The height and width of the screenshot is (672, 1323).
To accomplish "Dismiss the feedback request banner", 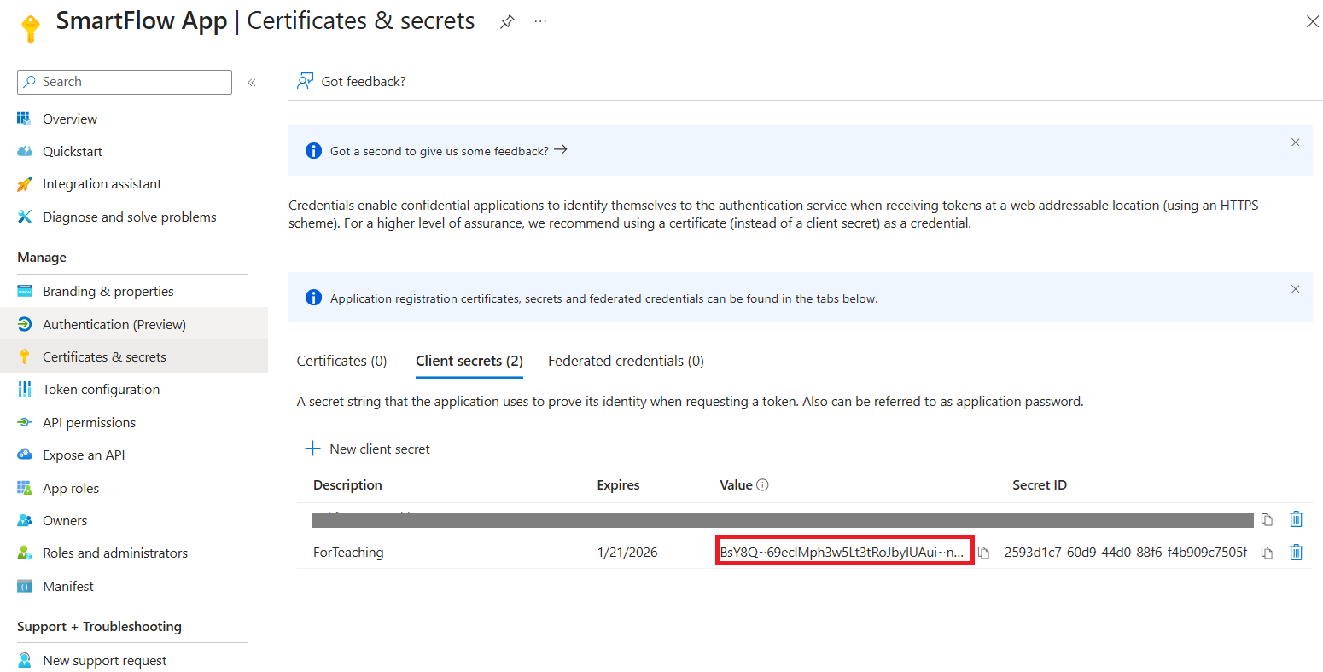I will [x=1295, y=142].
